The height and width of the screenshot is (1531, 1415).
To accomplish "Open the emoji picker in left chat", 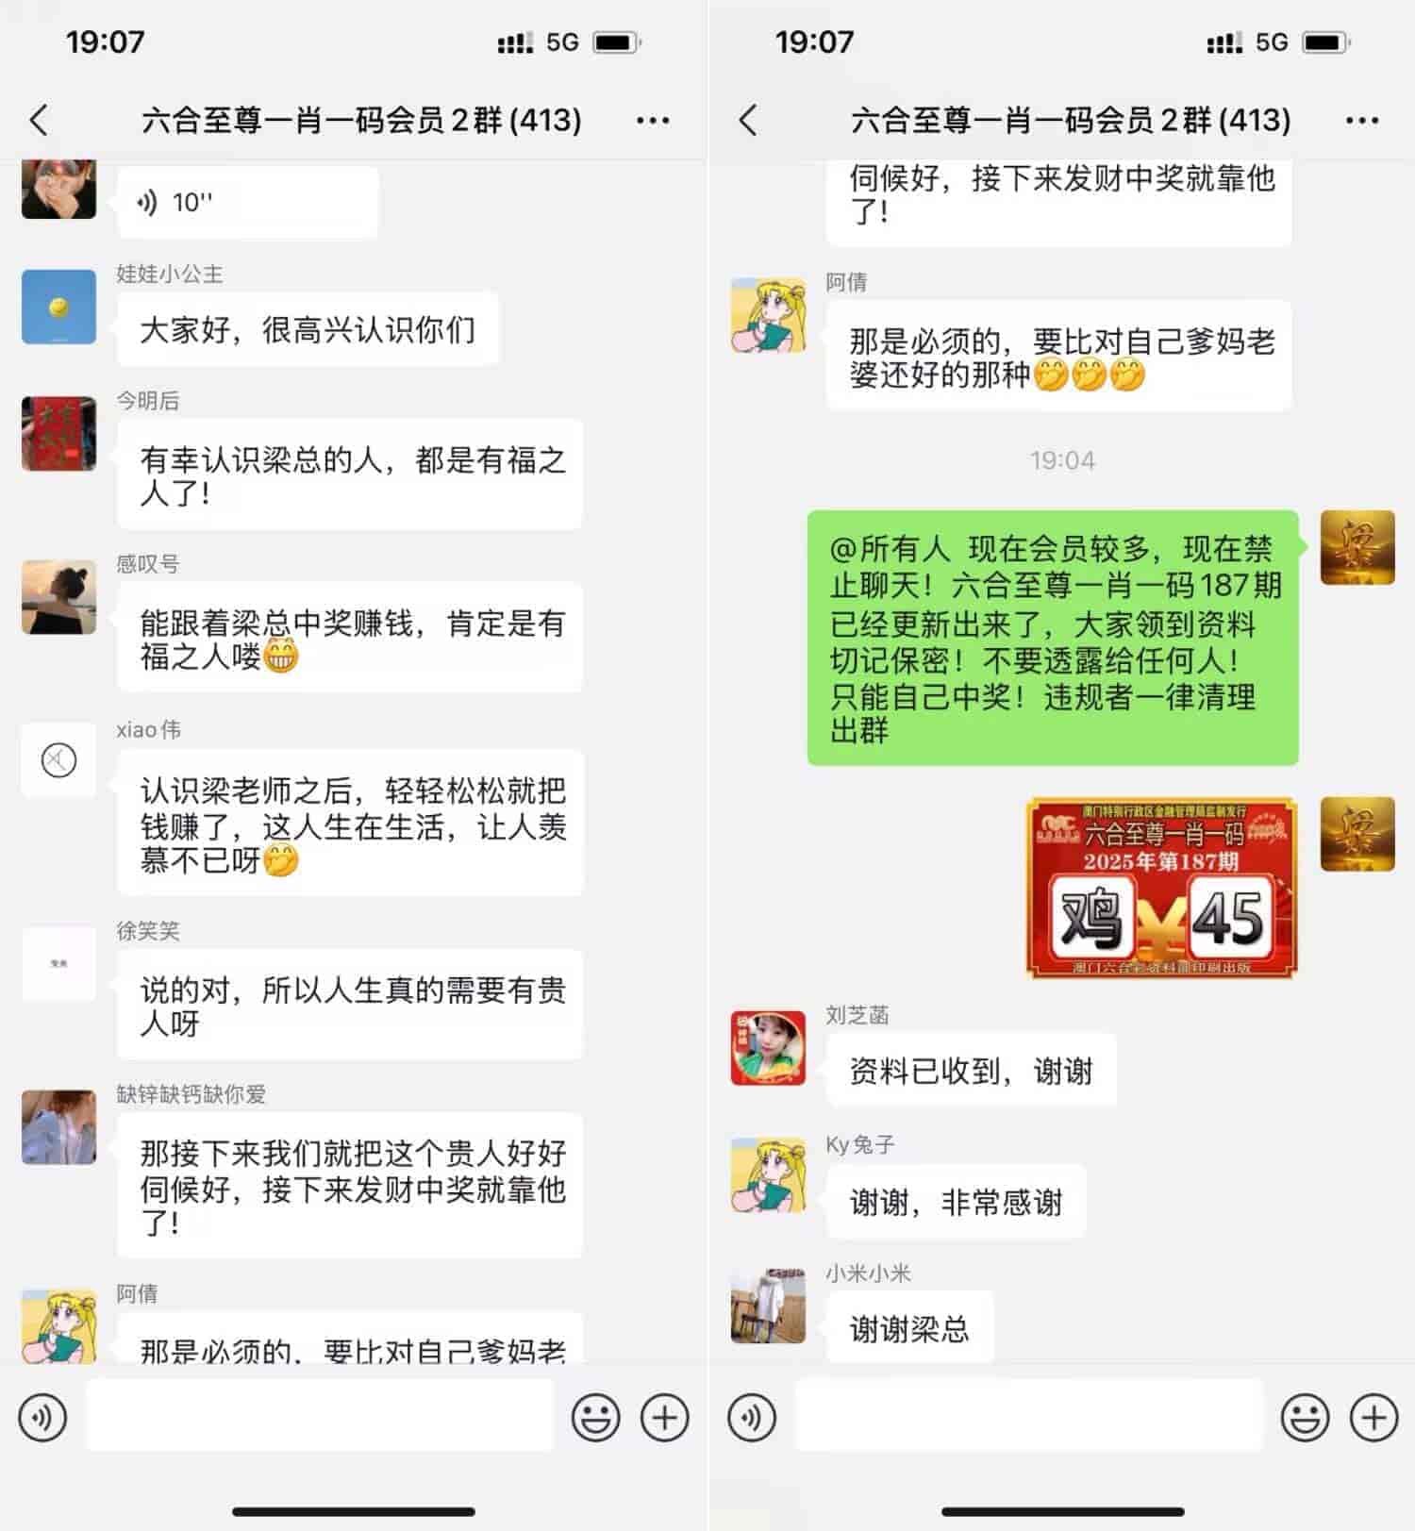I will (x=595, y=1417).
